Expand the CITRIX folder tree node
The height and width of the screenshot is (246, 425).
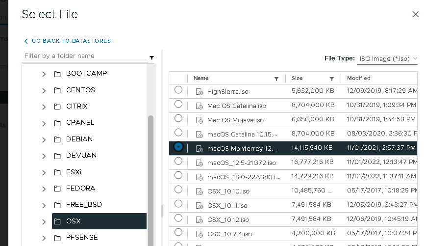point(44,107)
